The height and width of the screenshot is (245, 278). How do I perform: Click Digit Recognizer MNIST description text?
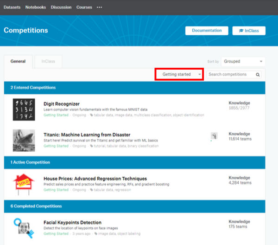pyautogui.click(x=95, y=110)
